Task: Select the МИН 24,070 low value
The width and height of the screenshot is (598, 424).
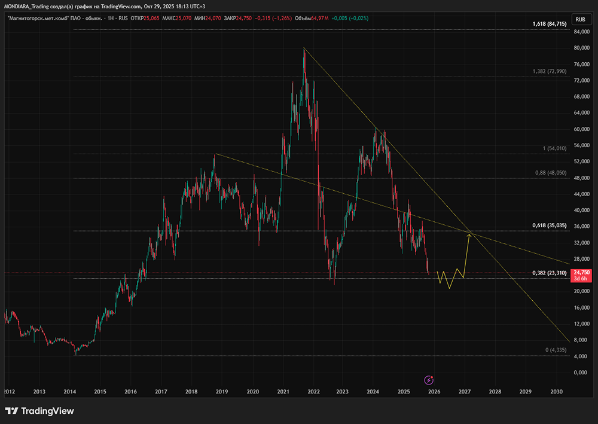Action: click(x=208, y=18)
